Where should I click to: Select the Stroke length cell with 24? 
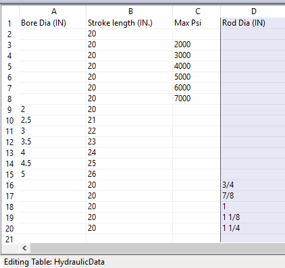[129, 153]
